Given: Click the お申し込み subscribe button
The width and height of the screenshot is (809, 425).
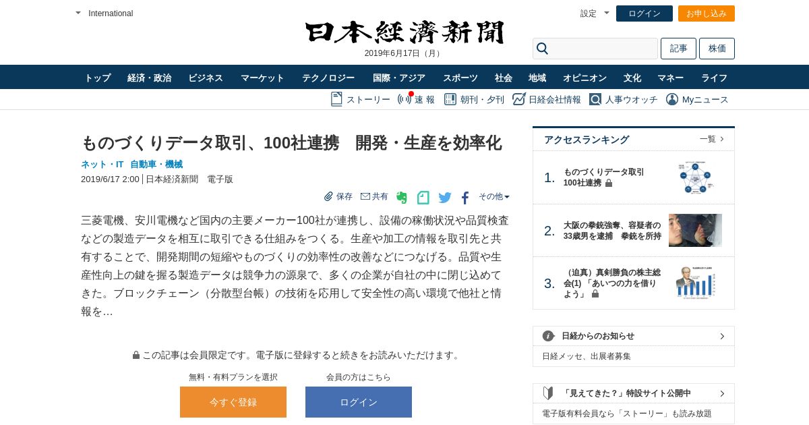Looking at the screenshot, I should pyautogui.click(x=707, y=13).
